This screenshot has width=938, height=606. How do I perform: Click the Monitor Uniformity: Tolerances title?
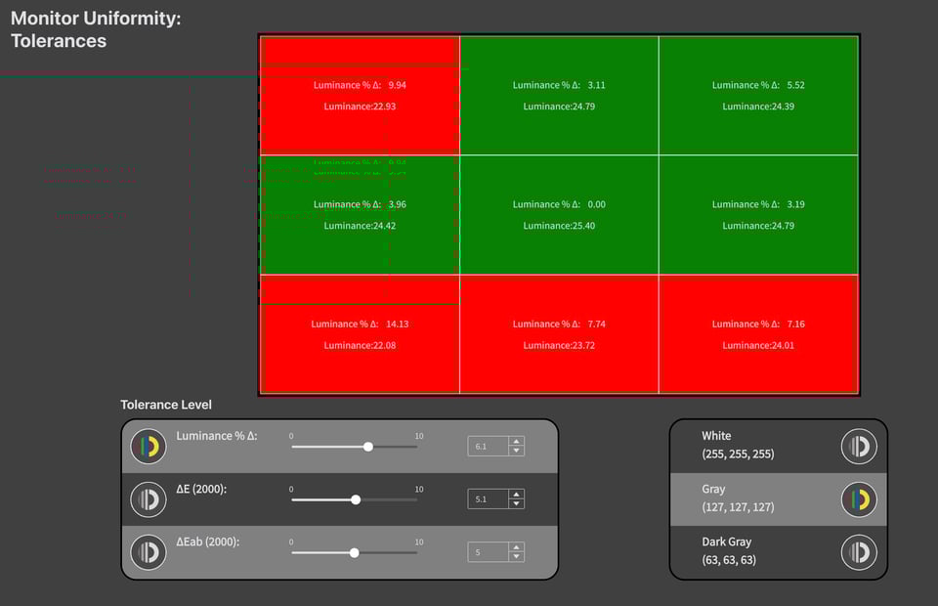(x=96, y=29)
